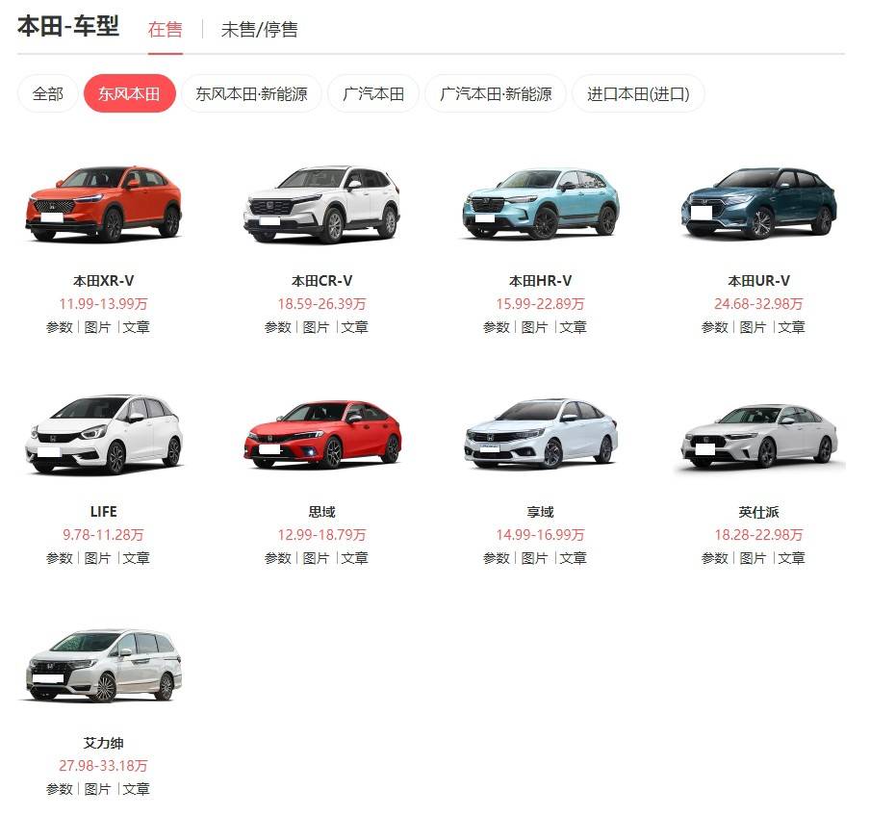Viewport: 870px width, 815px height.
Task: Select the 在售 tab
Action: coord(166,30)
